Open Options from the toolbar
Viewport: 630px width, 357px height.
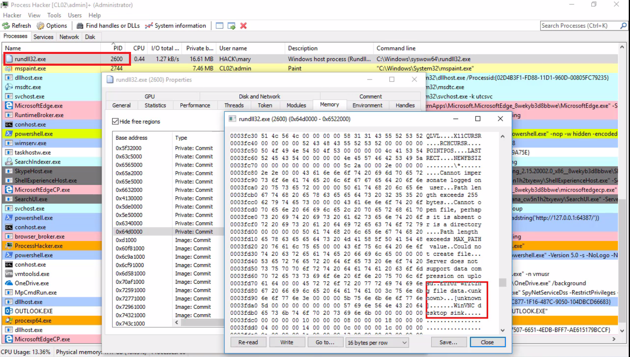coord(52,26)
